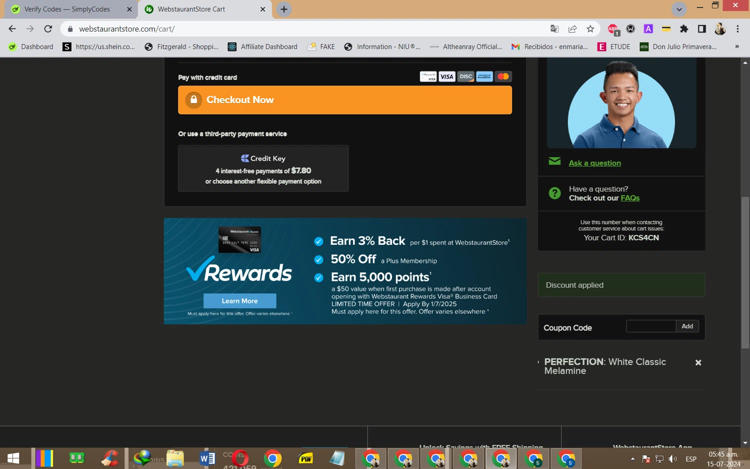Open the FAQs link
Screen dimensions: 750x469
coord(630,198)
